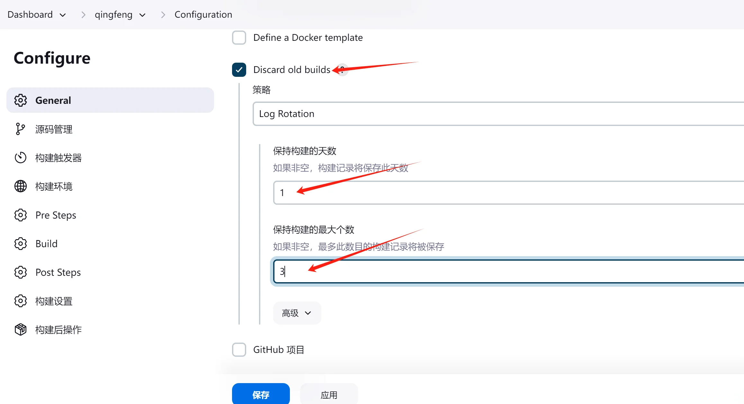Screen dimensions: 744x404
Task: Click the 保持构建的天数 label
Action: tap(305, 151)
